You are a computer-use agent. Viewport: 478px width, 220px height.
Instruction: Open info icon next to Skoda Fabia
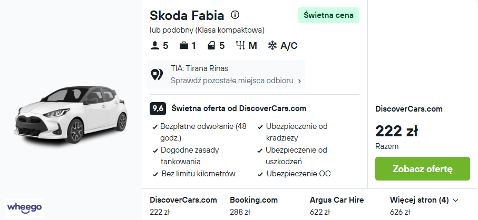(x=235, y=15)
